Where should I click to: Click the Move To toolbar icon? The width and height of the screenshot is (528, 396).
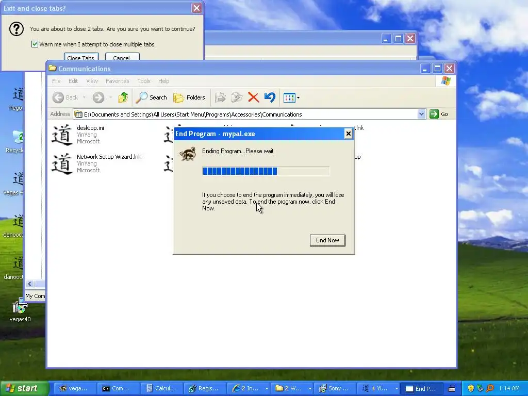(x=220, y=97)
